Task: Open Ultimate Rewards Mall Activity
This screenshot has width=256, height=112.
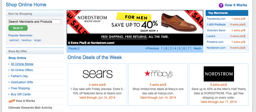Action: [x=30, y=108]
